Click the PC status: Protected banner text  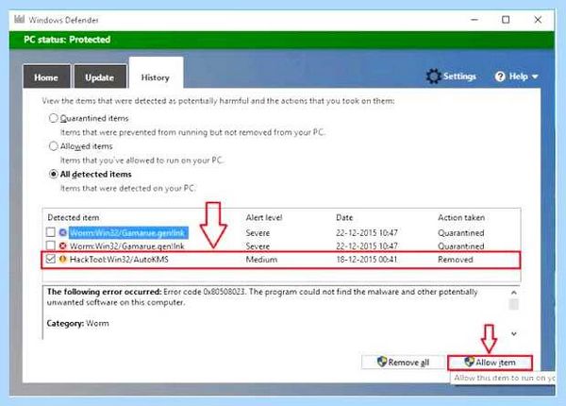(x=67, y=40)
